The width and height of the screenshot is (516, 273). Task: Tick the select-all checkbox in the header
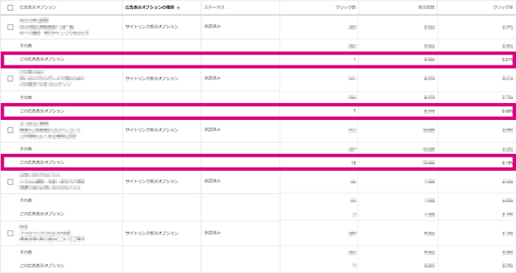[x=10, y=7]
